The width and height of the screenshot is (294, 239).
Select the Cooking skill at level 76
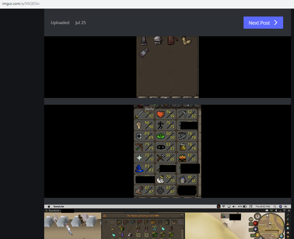(x=187, y=147)
